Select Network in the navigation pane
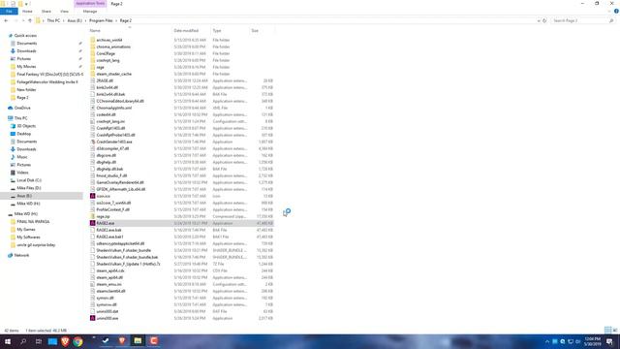The image size is (620, 349). [21, 255]
